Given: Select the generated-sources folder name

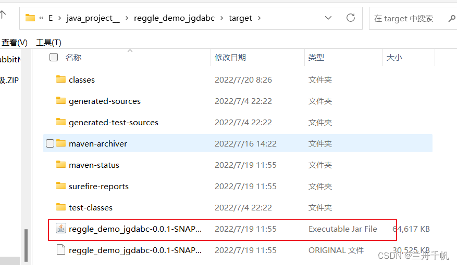Looking at the screenshot, I should click(x=105, y=101).
